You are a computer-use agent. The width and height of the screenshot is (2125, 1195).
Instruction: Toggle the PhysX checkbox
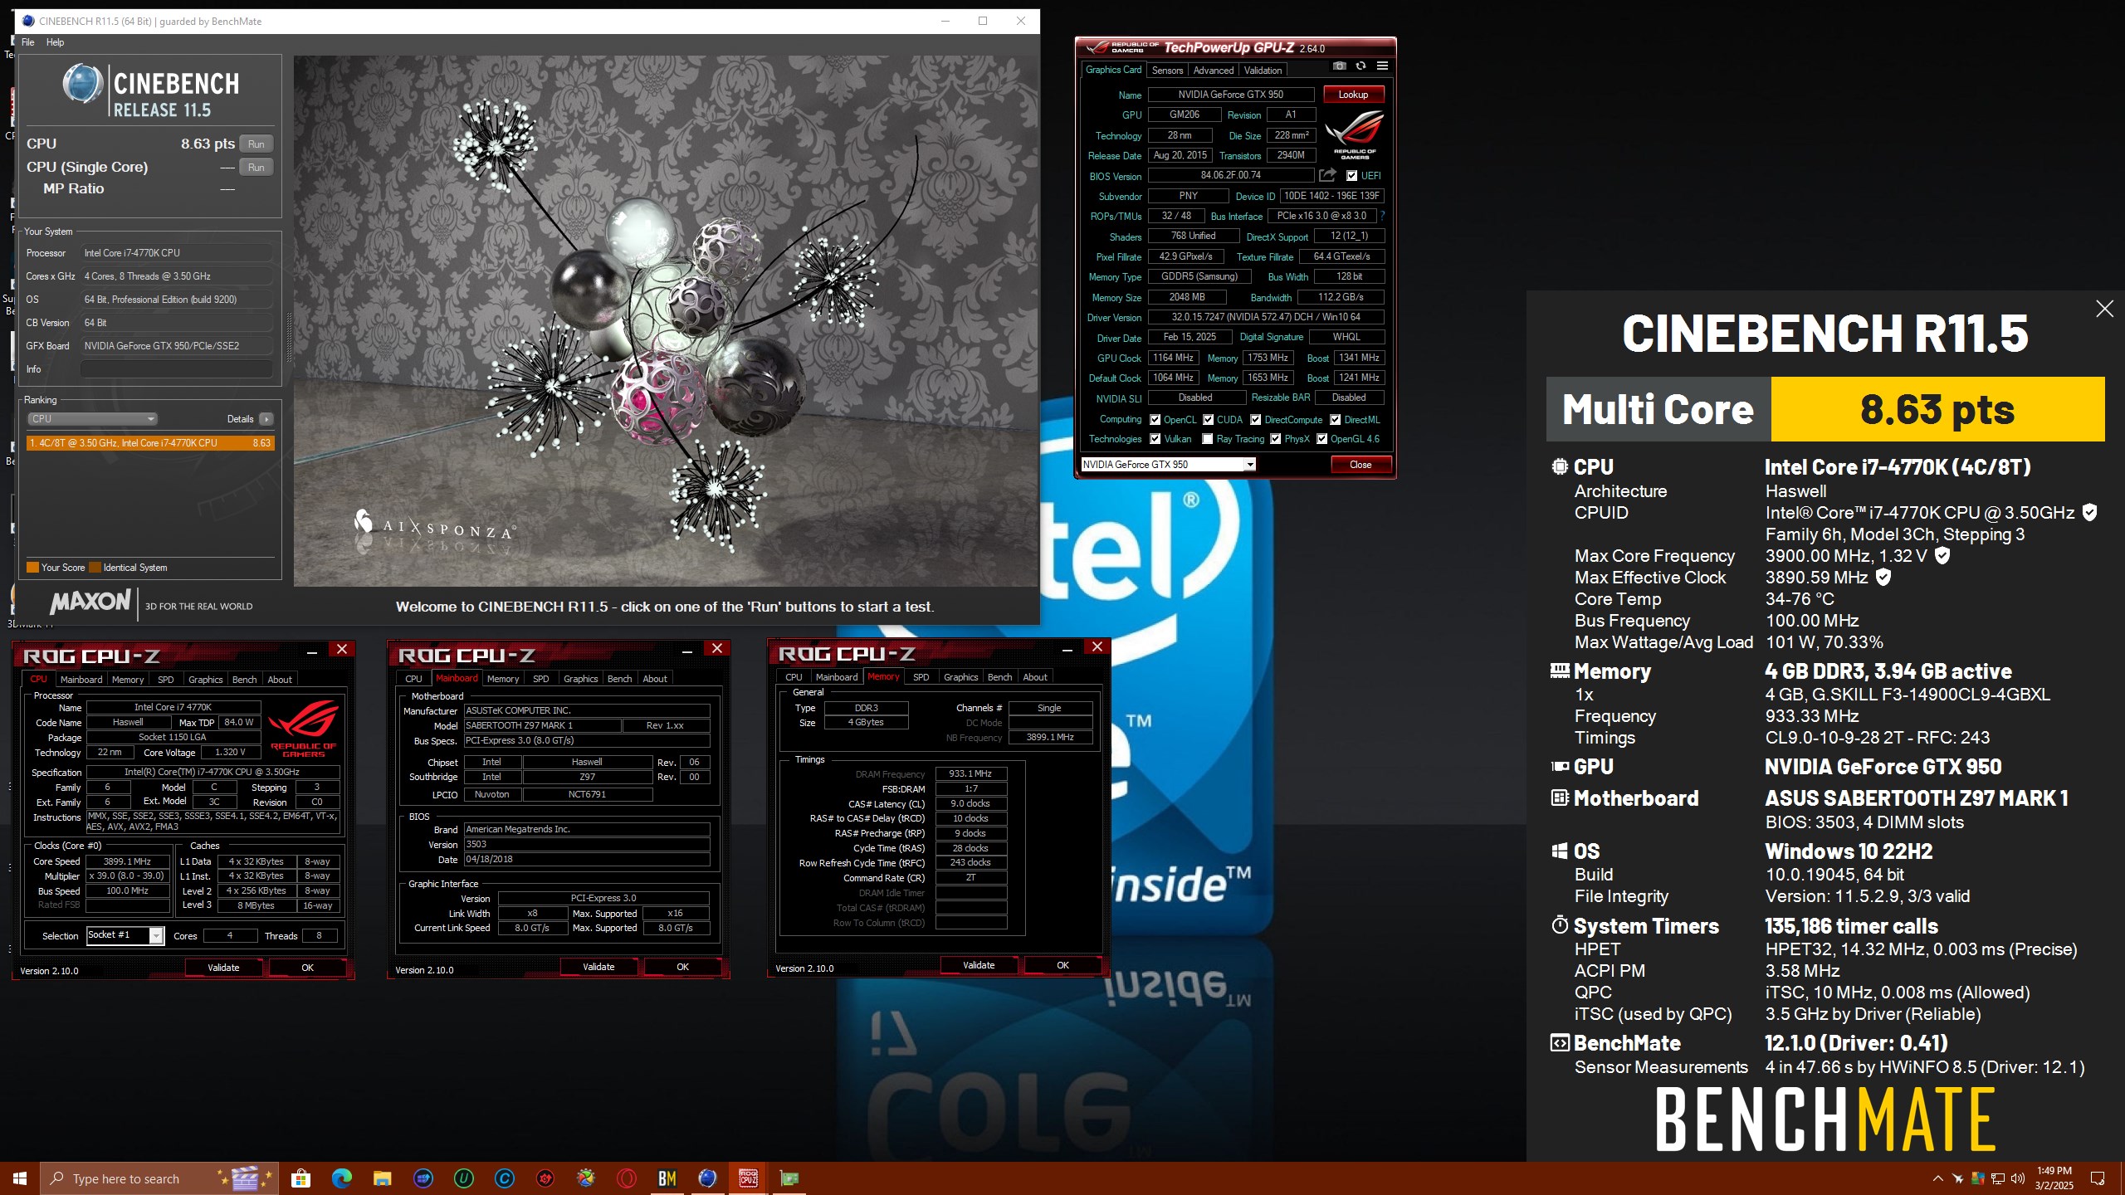(1276, 439)
